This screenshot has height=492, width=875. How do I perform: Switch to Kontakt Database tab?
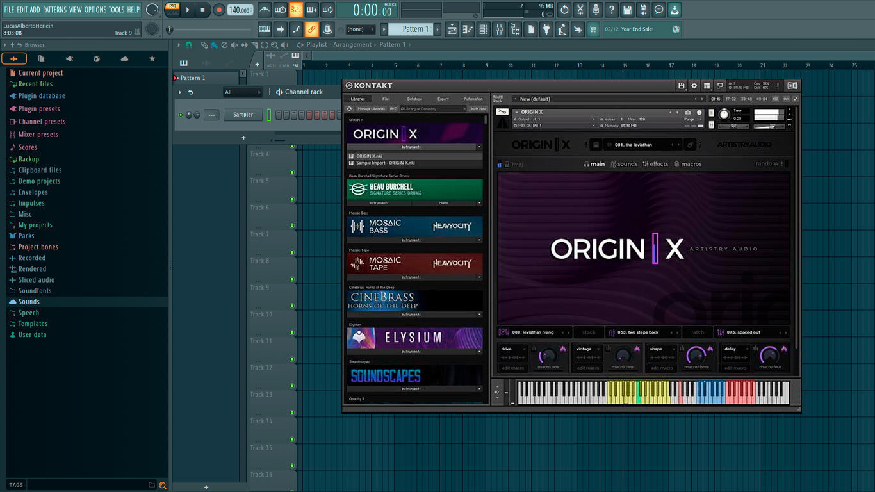(414, 99)
